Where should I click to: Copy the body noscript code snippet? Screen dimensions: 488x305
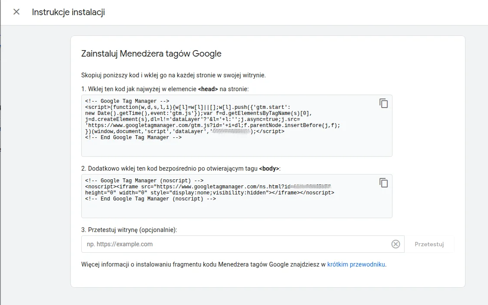coord(383,183)
